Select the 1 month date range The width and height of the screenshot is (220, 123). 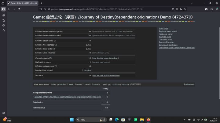[87, 84]
